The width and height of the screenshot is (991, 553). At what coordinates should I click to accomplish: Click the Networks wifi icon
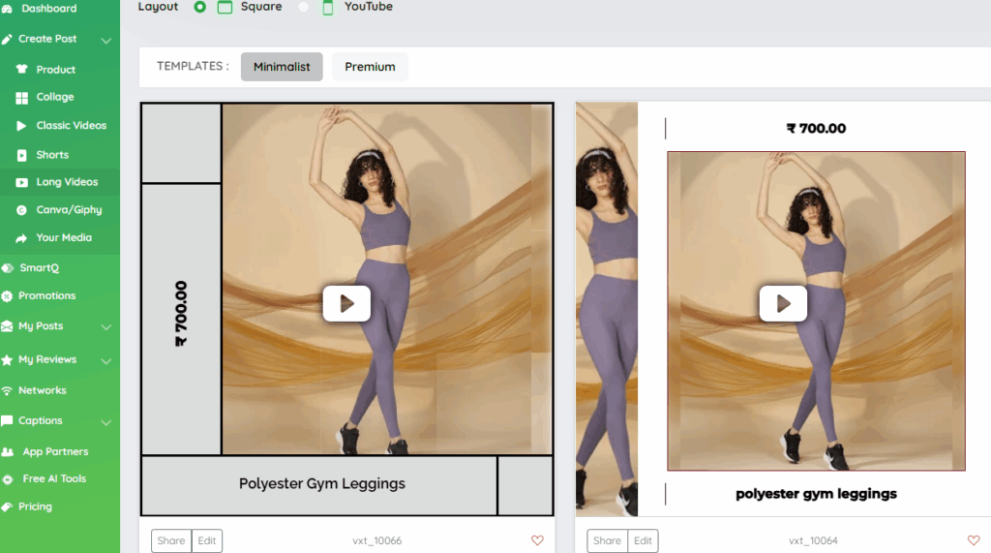tap(8, 391)
